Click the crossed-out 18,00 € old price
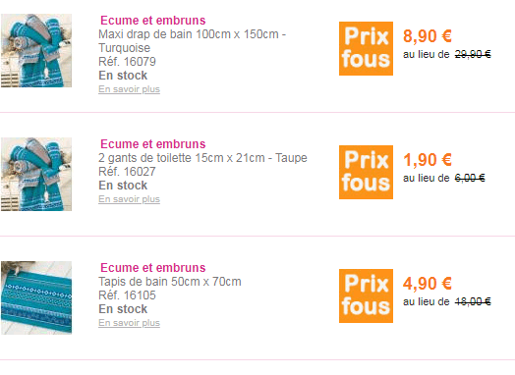The width and height of the screenshot is (515, 375). [473, 301]
